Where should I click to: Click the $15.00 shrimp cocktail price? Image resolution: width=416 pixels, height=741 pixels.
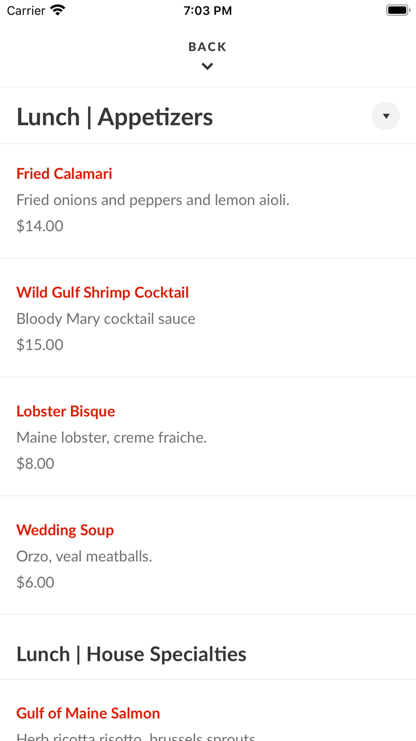click(x=40, y=345)
